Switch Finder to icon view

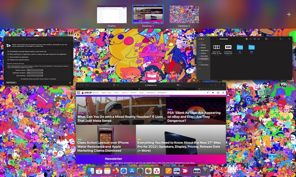(x=247, y=39)
